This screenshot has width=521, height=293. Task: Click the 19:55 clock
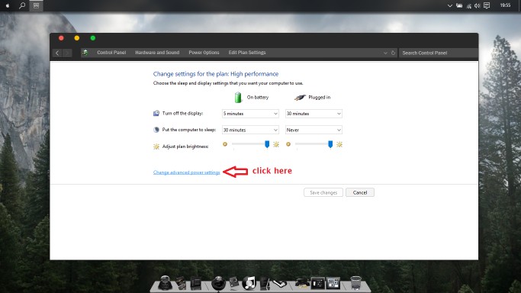505,5
